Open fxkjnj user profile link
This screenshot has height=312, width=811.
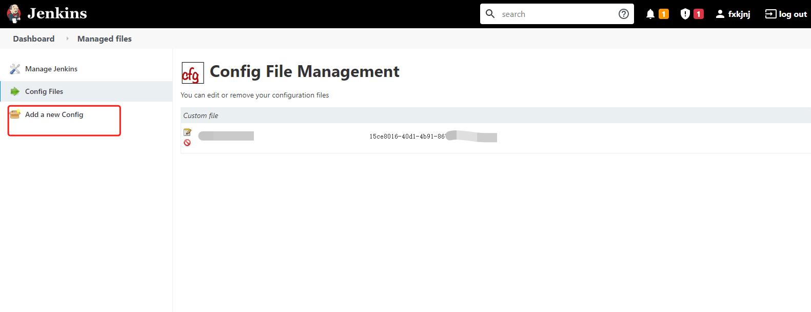(x=739, y=14)
